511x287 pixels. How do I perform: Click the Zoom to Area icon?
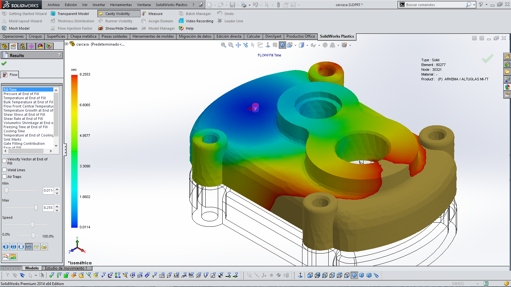[231, 45]
